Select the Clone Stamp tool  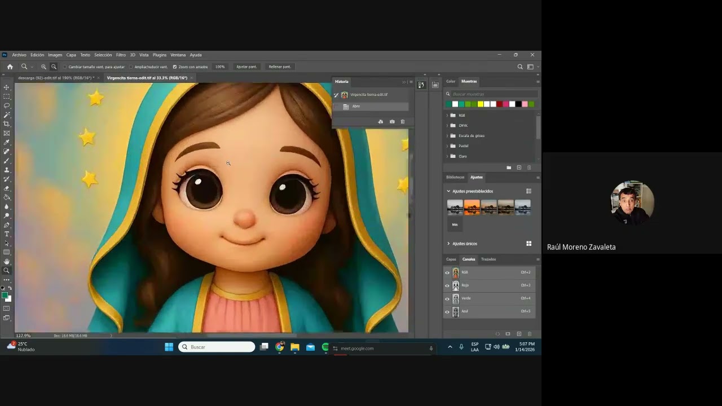pos(7,170)
